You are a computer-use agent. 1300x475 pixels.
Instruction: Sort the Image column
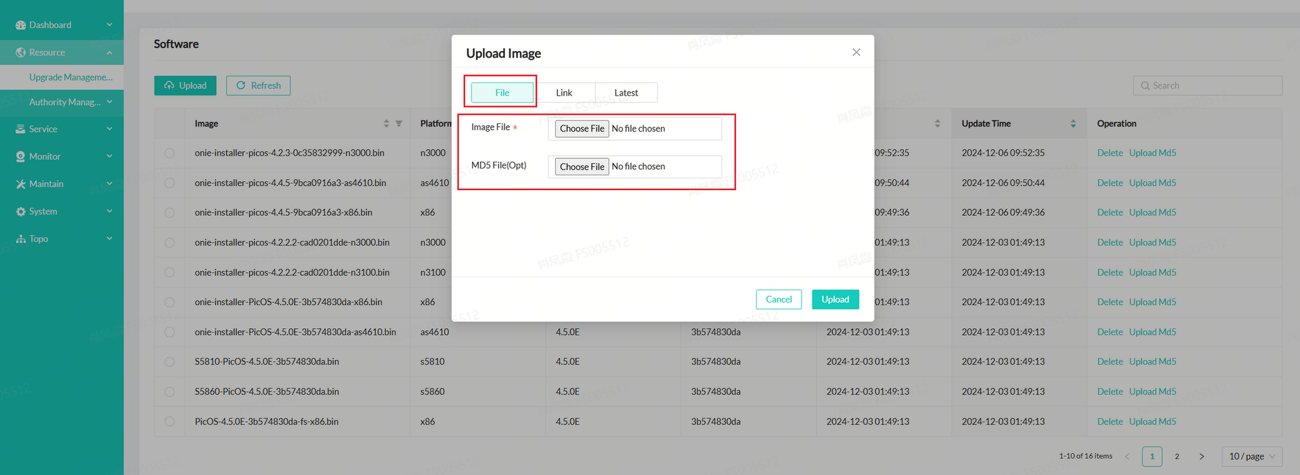(x=386, y=123)
